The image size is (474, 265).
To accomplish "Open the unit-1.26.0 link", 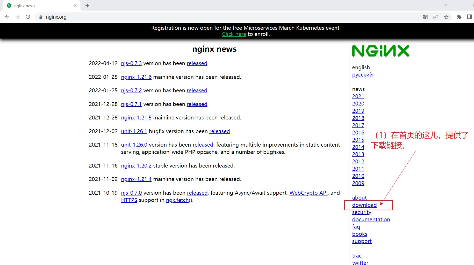I will coord(134,145).
